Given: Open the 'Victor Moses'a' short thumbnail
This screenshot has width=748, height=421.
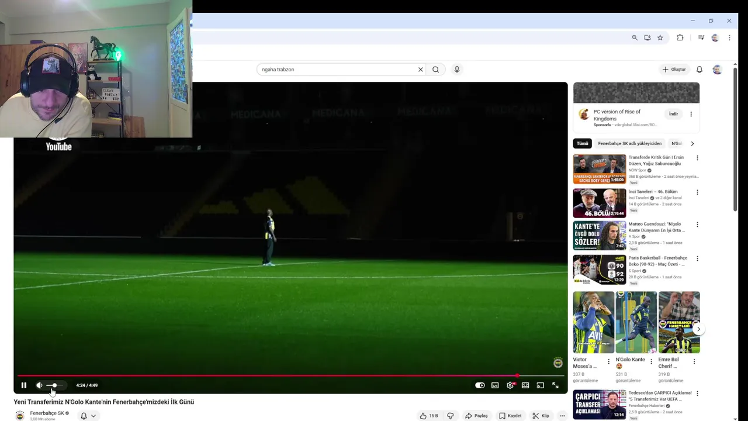Looking at the screenshot, I should coord(594,322).
